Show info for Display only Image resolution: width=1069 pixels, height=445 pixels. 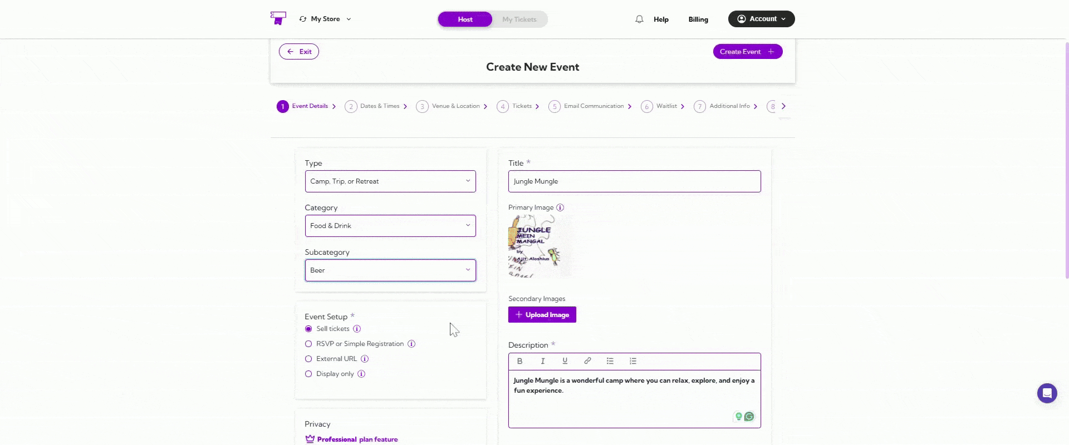pos(361,374)
